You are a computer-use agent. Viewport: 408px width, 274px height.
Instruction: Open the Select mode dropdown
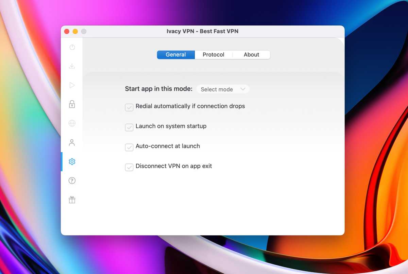coord(223,89)
